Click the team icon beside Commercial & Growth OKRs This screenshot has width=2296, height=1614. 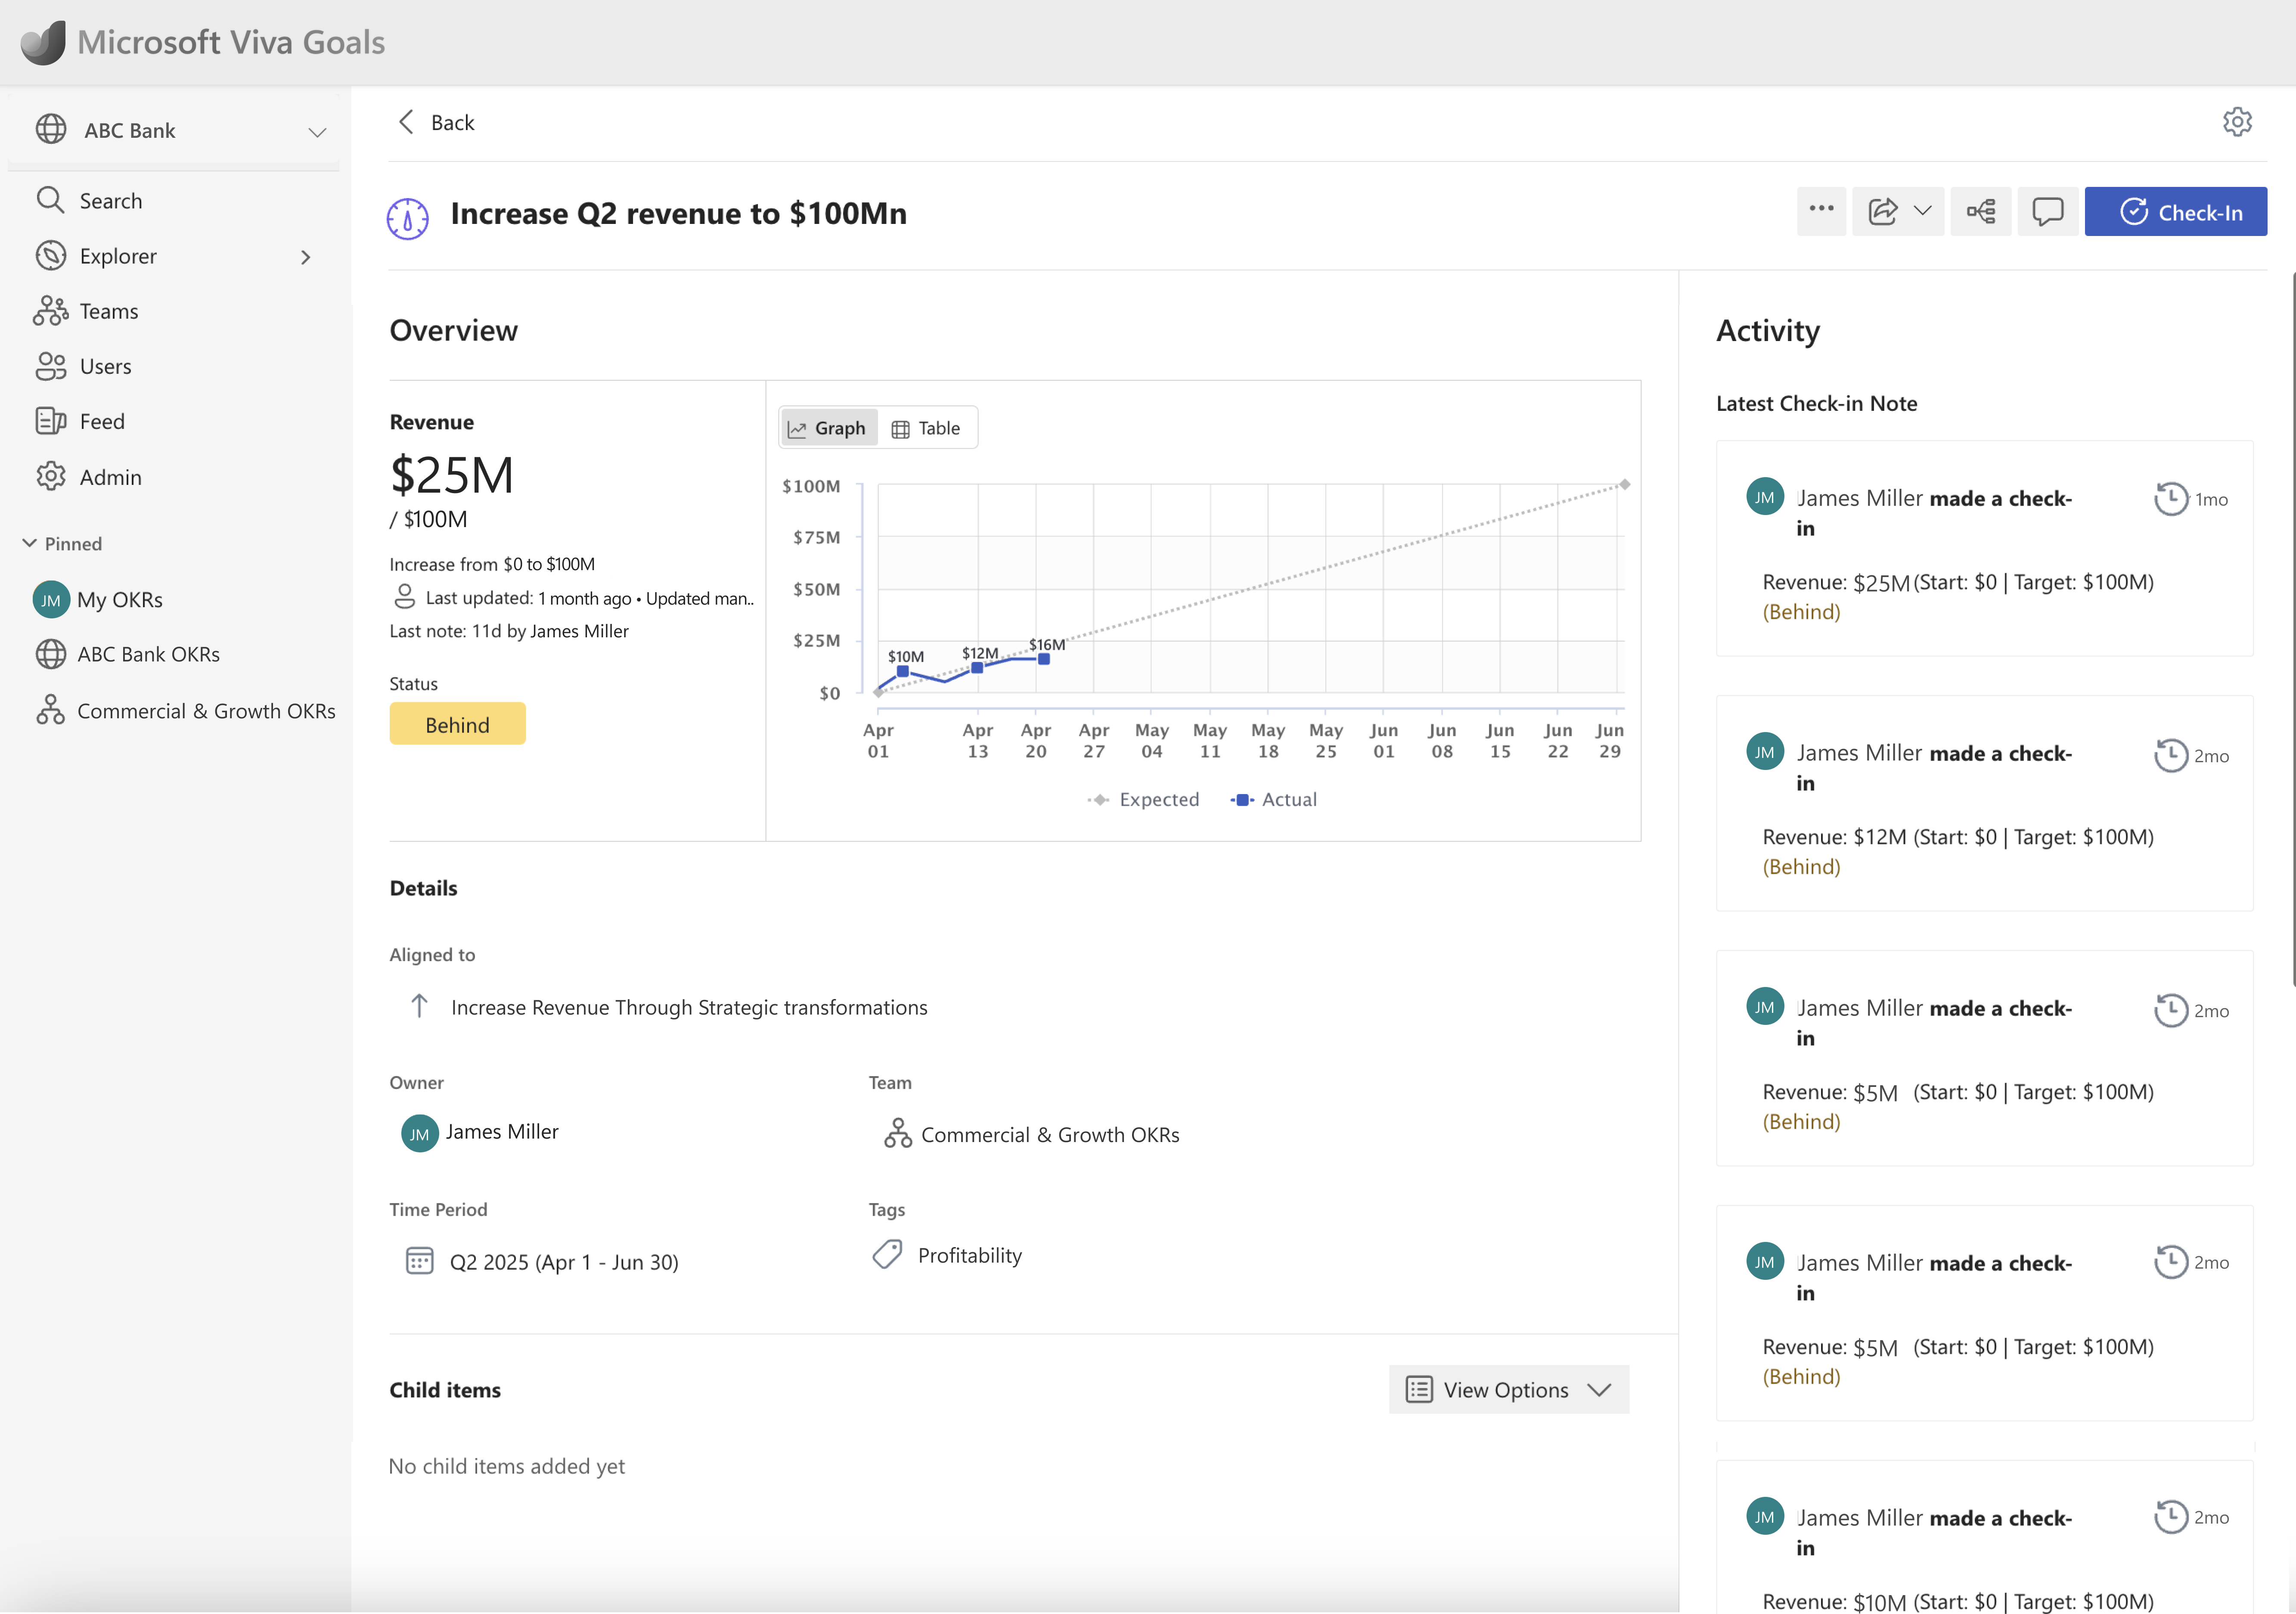click(x=898, y=1133)
